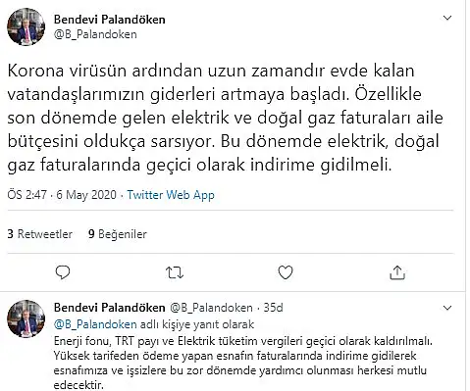
Task: Click the reply tweet text about Enerji fonu
Action: [243, 364]
